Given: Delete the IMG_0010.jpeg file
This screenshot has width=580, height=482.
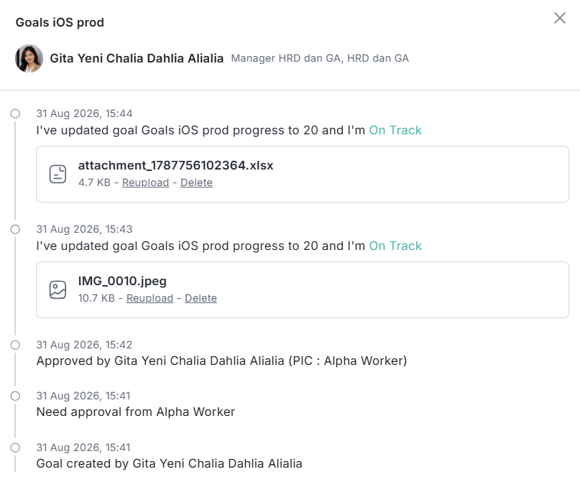Looking at the screenshot, I should click(201, 298).
